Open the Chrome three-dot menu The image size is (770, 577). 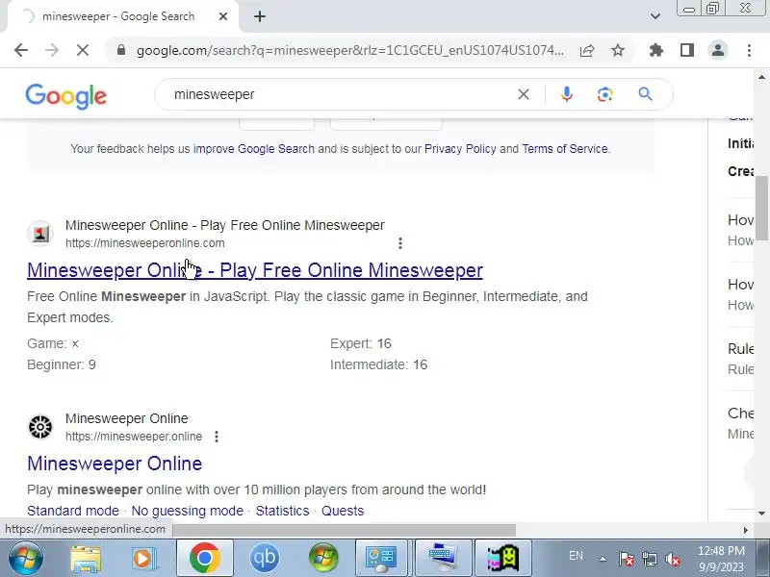(749, 50)
